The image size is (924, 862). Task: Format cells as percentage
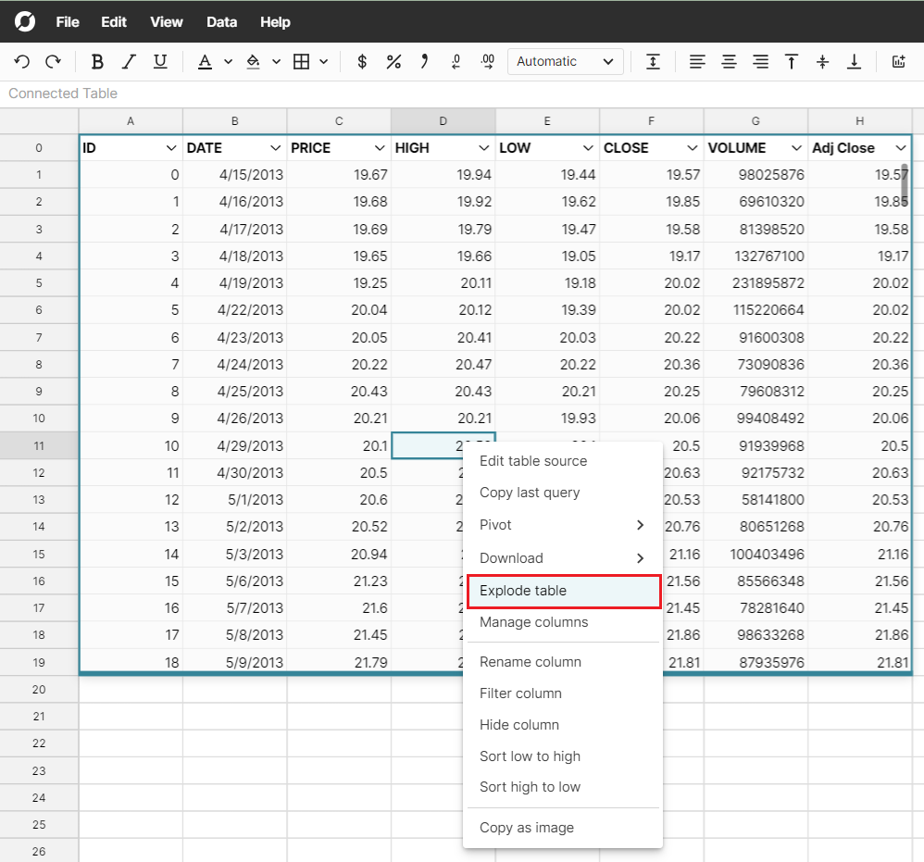tap(393, 62)
